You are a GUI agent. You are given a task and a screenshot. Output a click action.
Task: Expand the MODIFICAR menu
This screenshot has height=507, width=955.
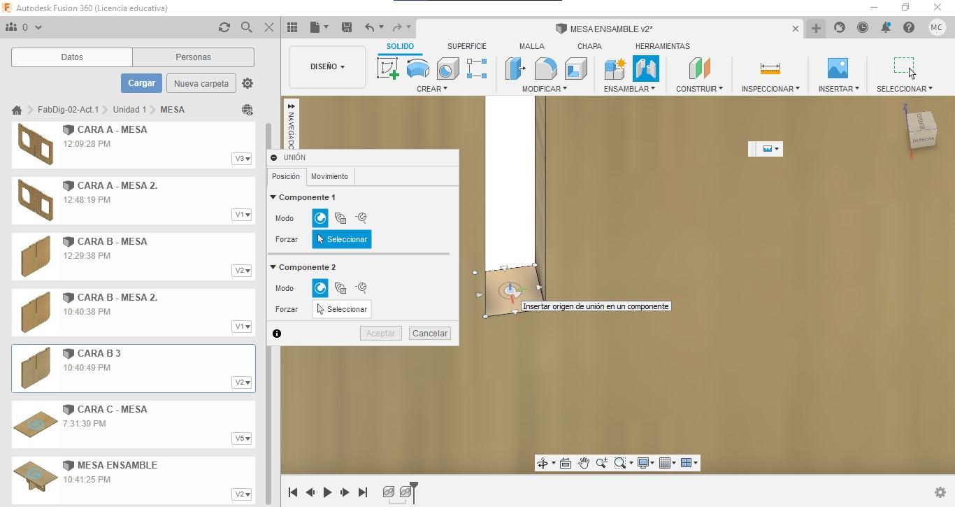pos(545,89)
